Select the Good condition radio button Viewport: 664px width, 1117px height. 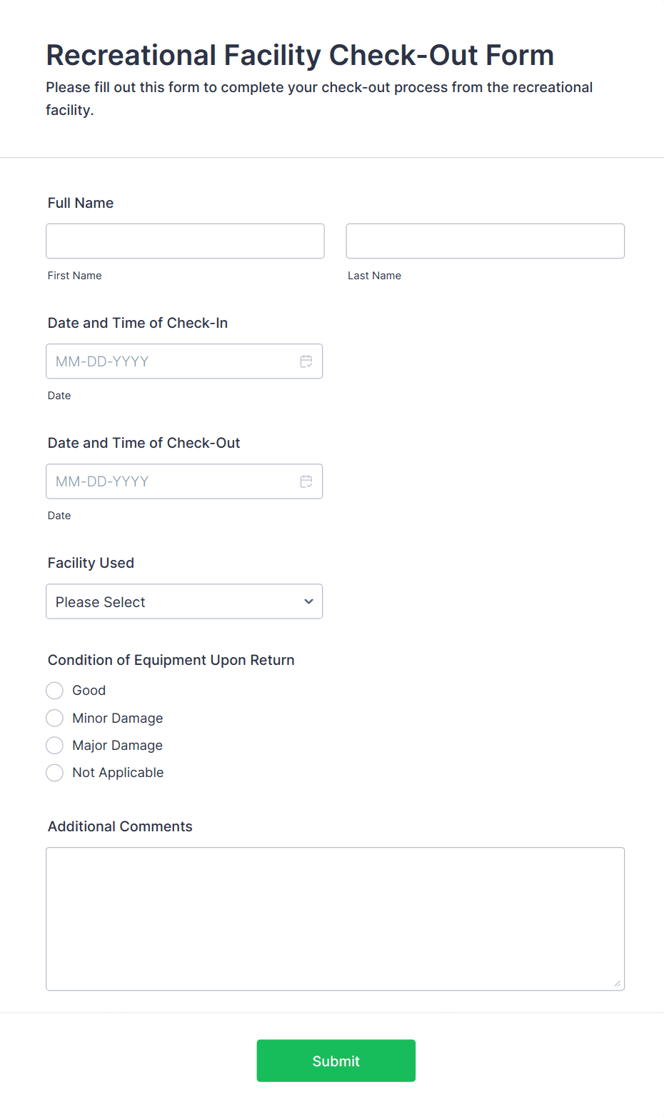click(55, 691)
